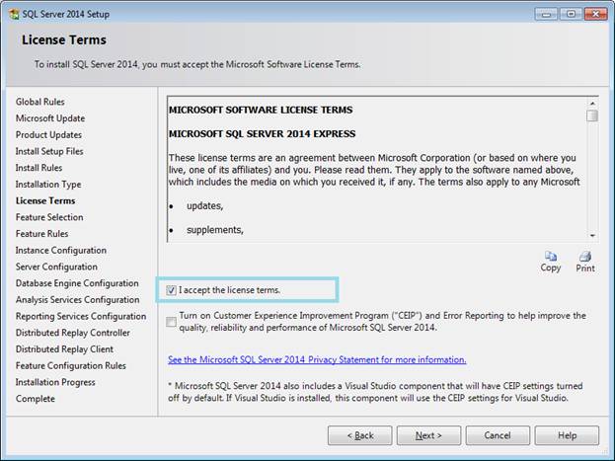Select the Server Configuration step
Viewport: 615px width, 461px height.
pyautogui.click(x=56, y=267)
